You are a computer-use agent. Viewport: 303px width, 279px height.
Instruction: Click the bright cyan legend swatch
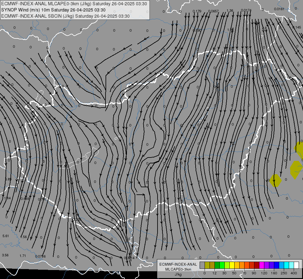tap(287, 265)
